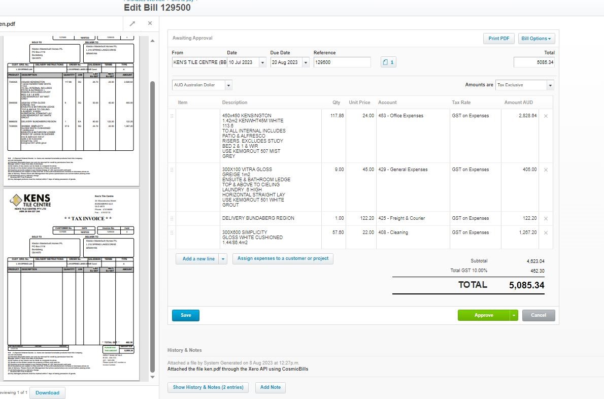The width and height of the screenshot is (604, 399).
Task: Grab the drag handle of the DELIVERY BUNDABERG row
Action: point(172,218)
